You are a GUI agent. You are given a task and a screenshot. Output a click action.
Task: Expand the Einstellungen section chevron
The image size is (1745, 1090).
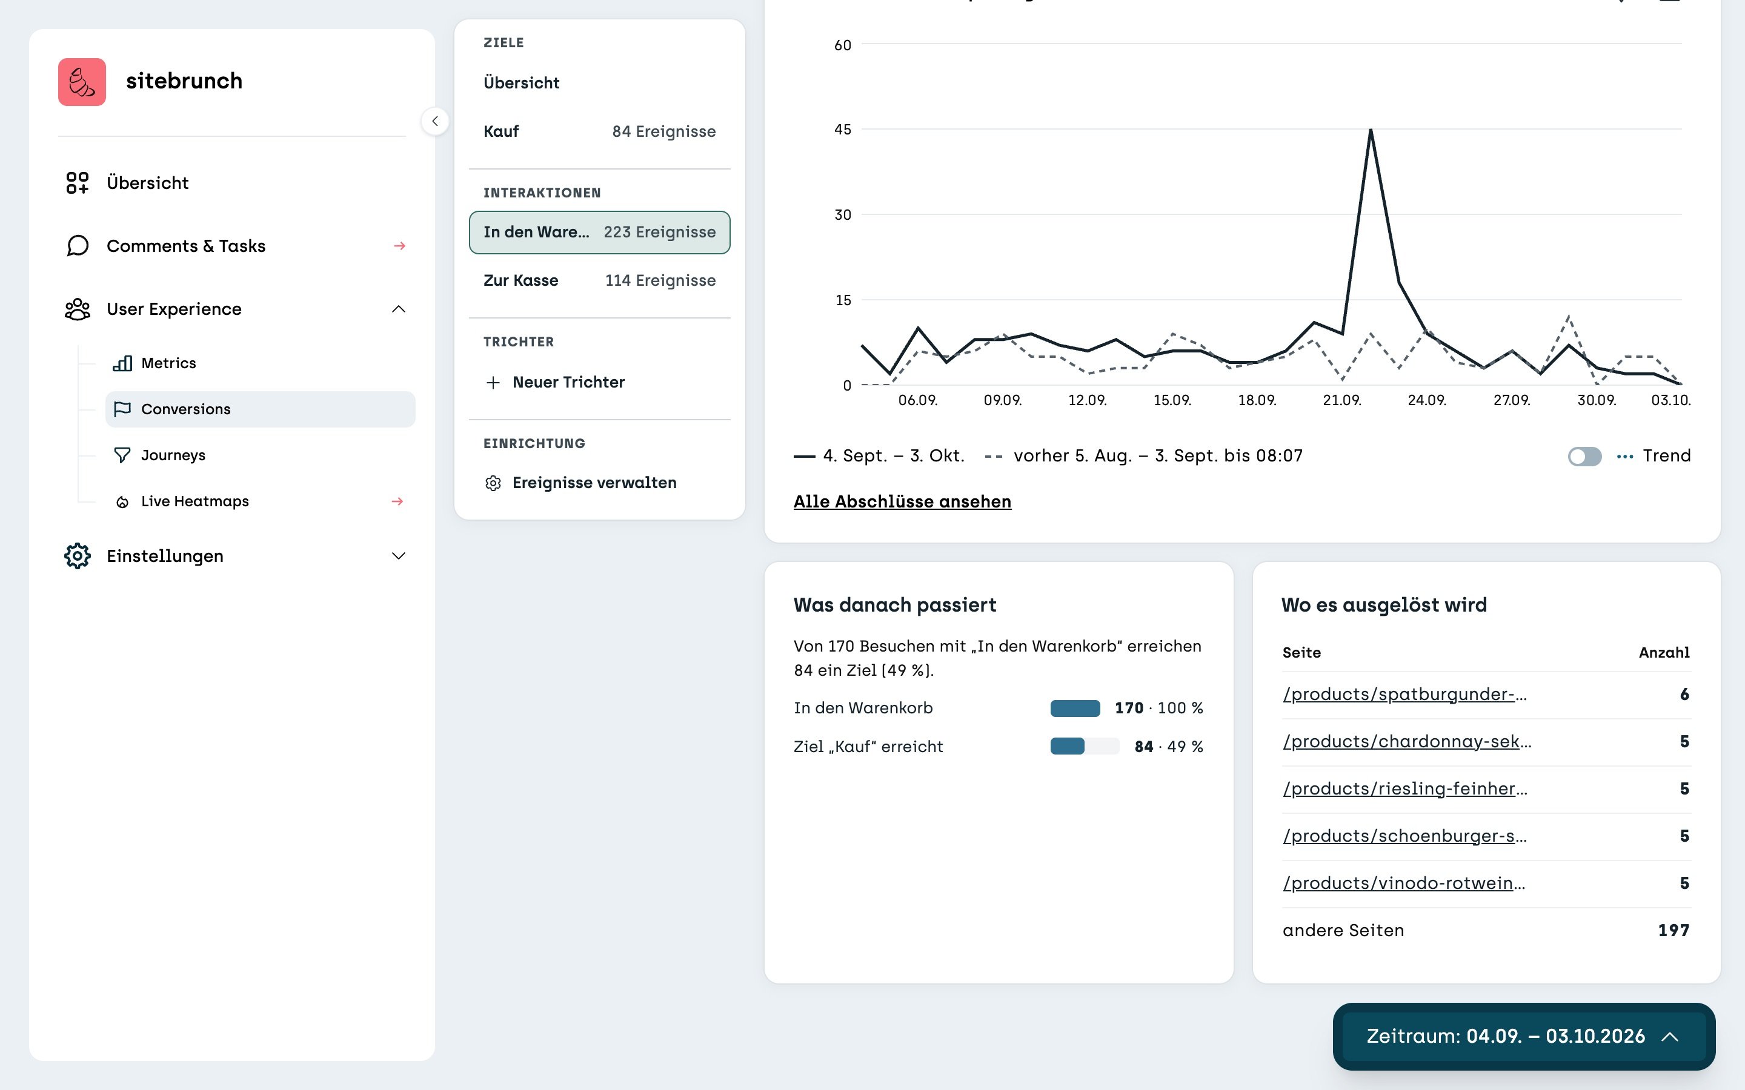click(x=399, y=556)
